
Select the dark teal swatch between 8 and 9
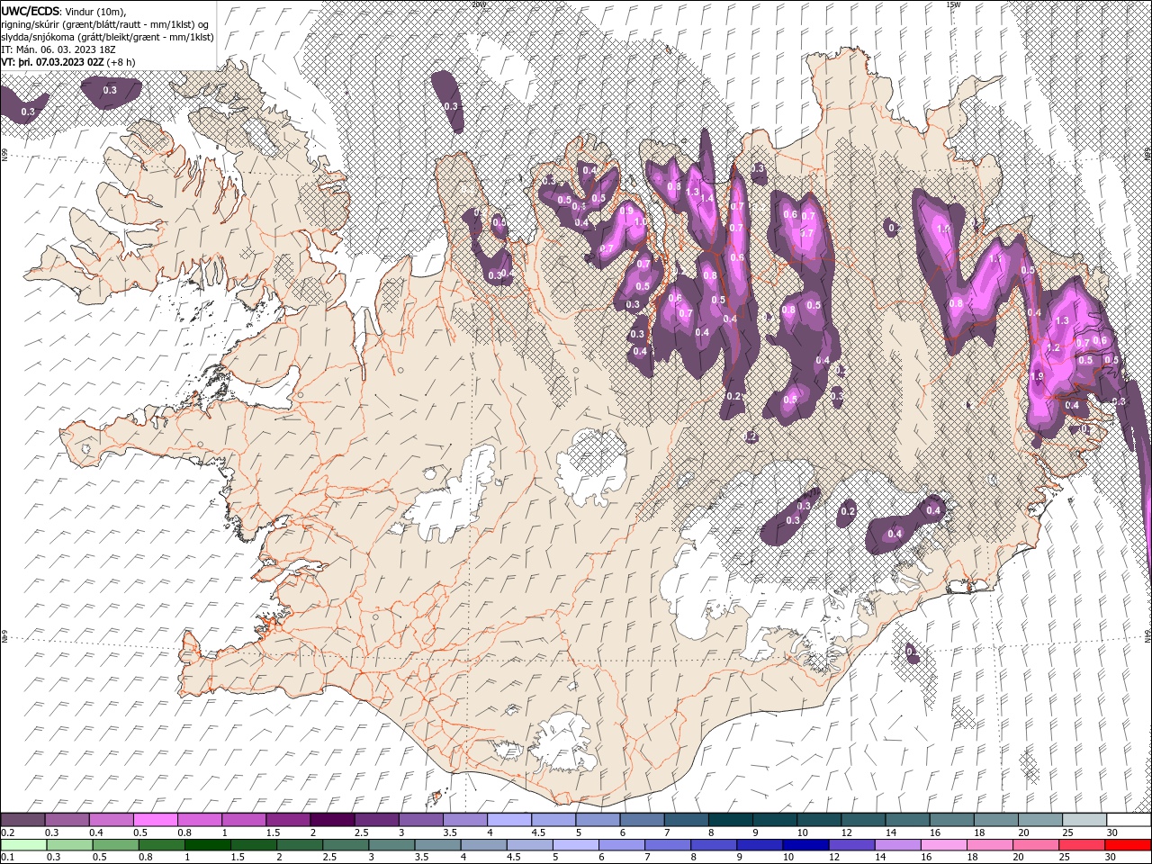[731, 820]
